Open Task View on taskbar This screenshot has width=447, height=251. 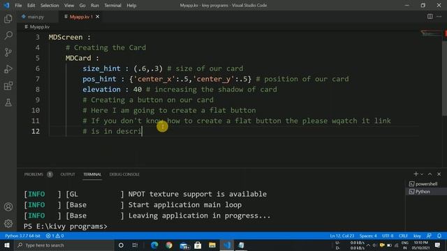pyautogui.click(x=135, y=245)
